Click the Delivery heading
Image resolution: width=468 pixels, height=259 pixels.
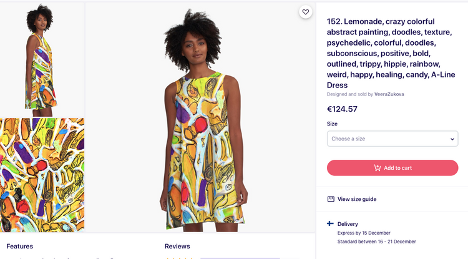(x=348, y=223)
